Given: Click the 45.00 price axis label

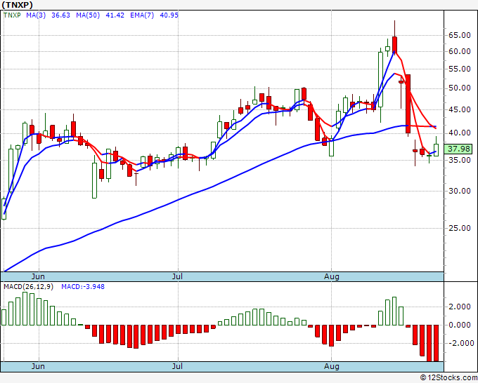Looking at the screenshot, I should point(460,109).
